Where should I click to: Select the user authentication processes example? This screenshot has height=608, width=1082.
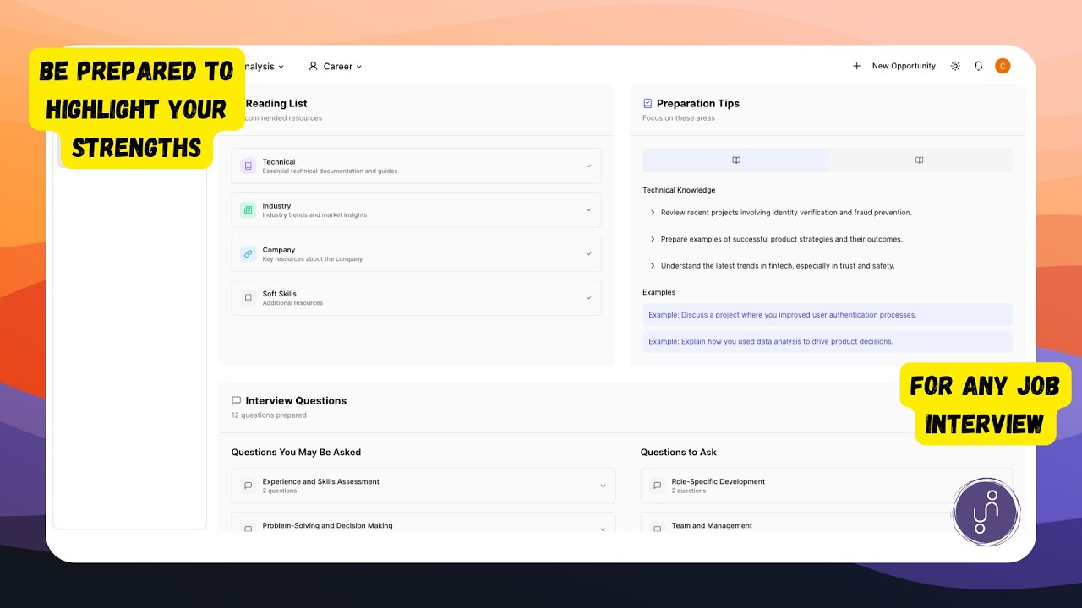pyautogui.click(x=828, y=315)
